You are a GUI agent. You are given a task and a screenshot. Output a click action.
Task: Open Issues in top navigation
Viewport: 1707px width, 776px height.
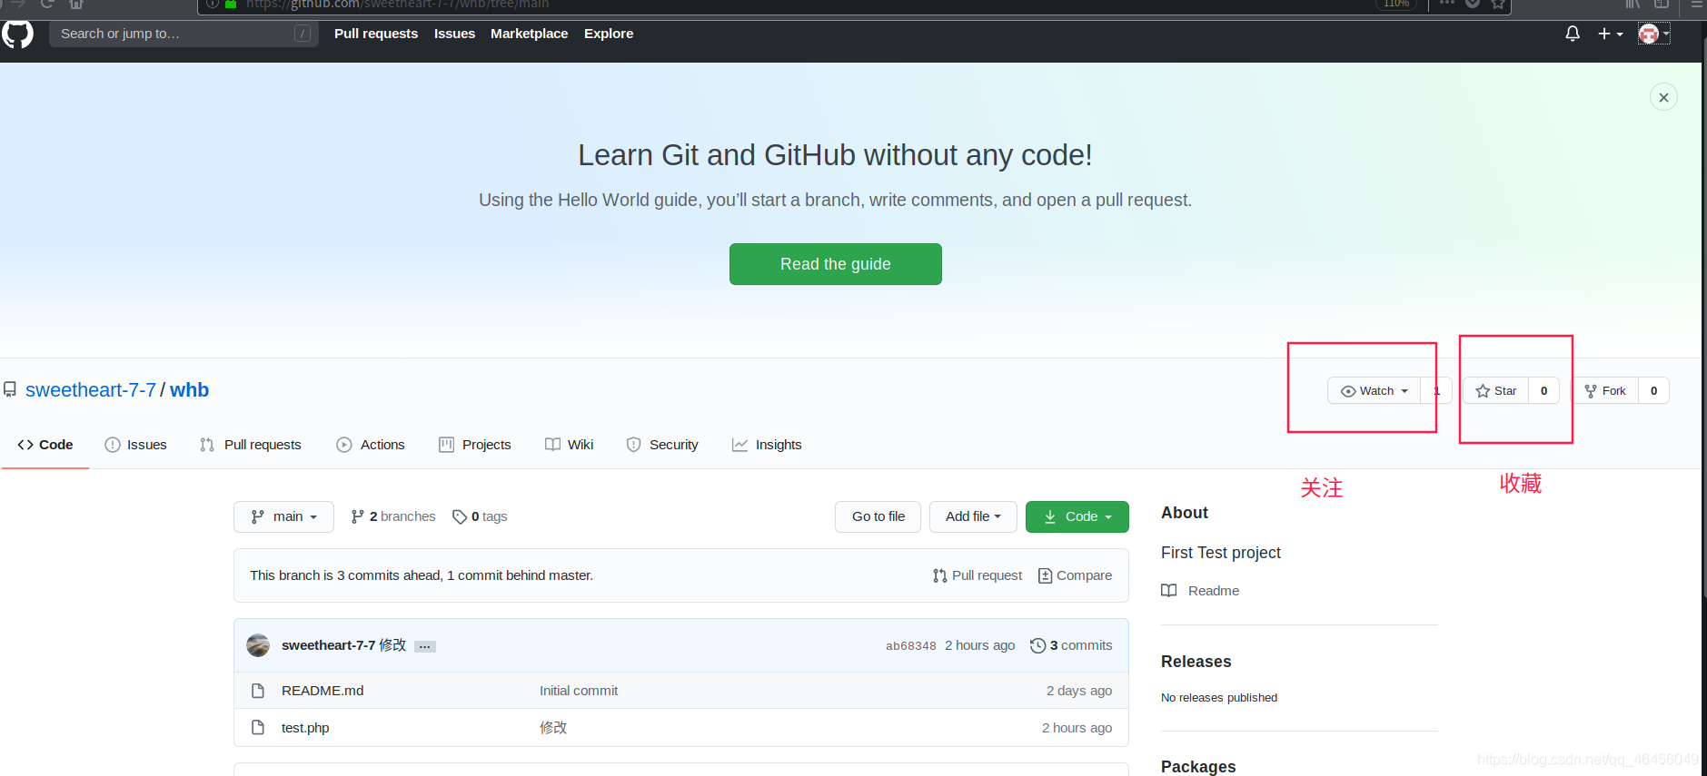click(454, 34)
